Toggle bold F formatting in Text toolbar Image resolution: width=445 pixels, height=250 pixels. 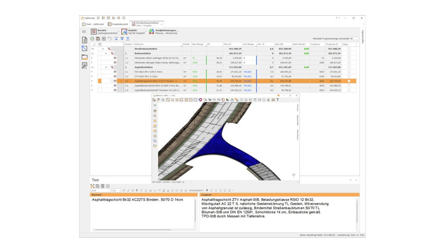pyautogui.click(x=137, y=190)
